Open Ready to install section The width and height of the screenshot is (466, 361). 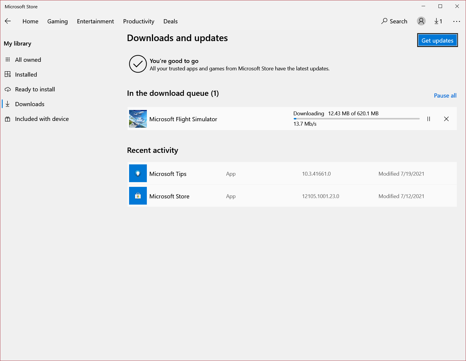pos(35,89)
